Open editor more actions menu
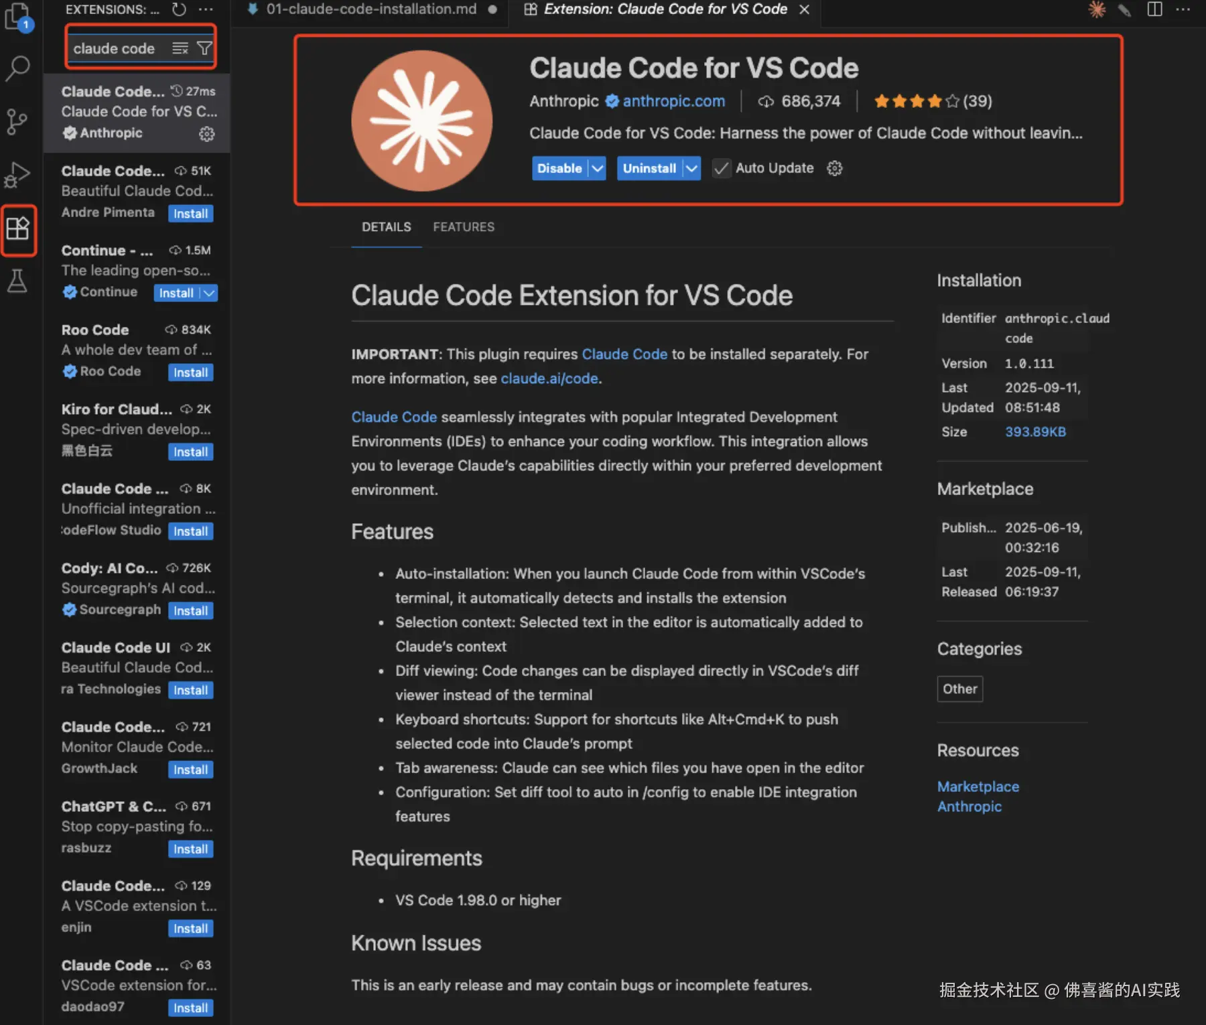1206x1025 pixels. click(1183, 9)
